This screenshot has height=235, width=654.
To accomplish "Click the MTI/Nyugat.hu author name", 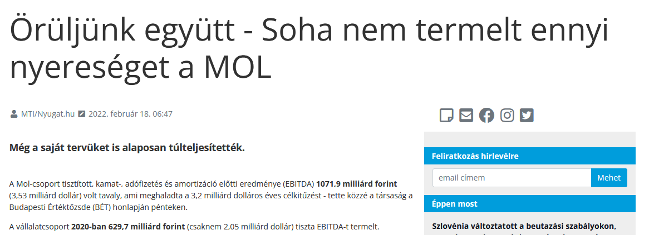I will click(47, 114).
